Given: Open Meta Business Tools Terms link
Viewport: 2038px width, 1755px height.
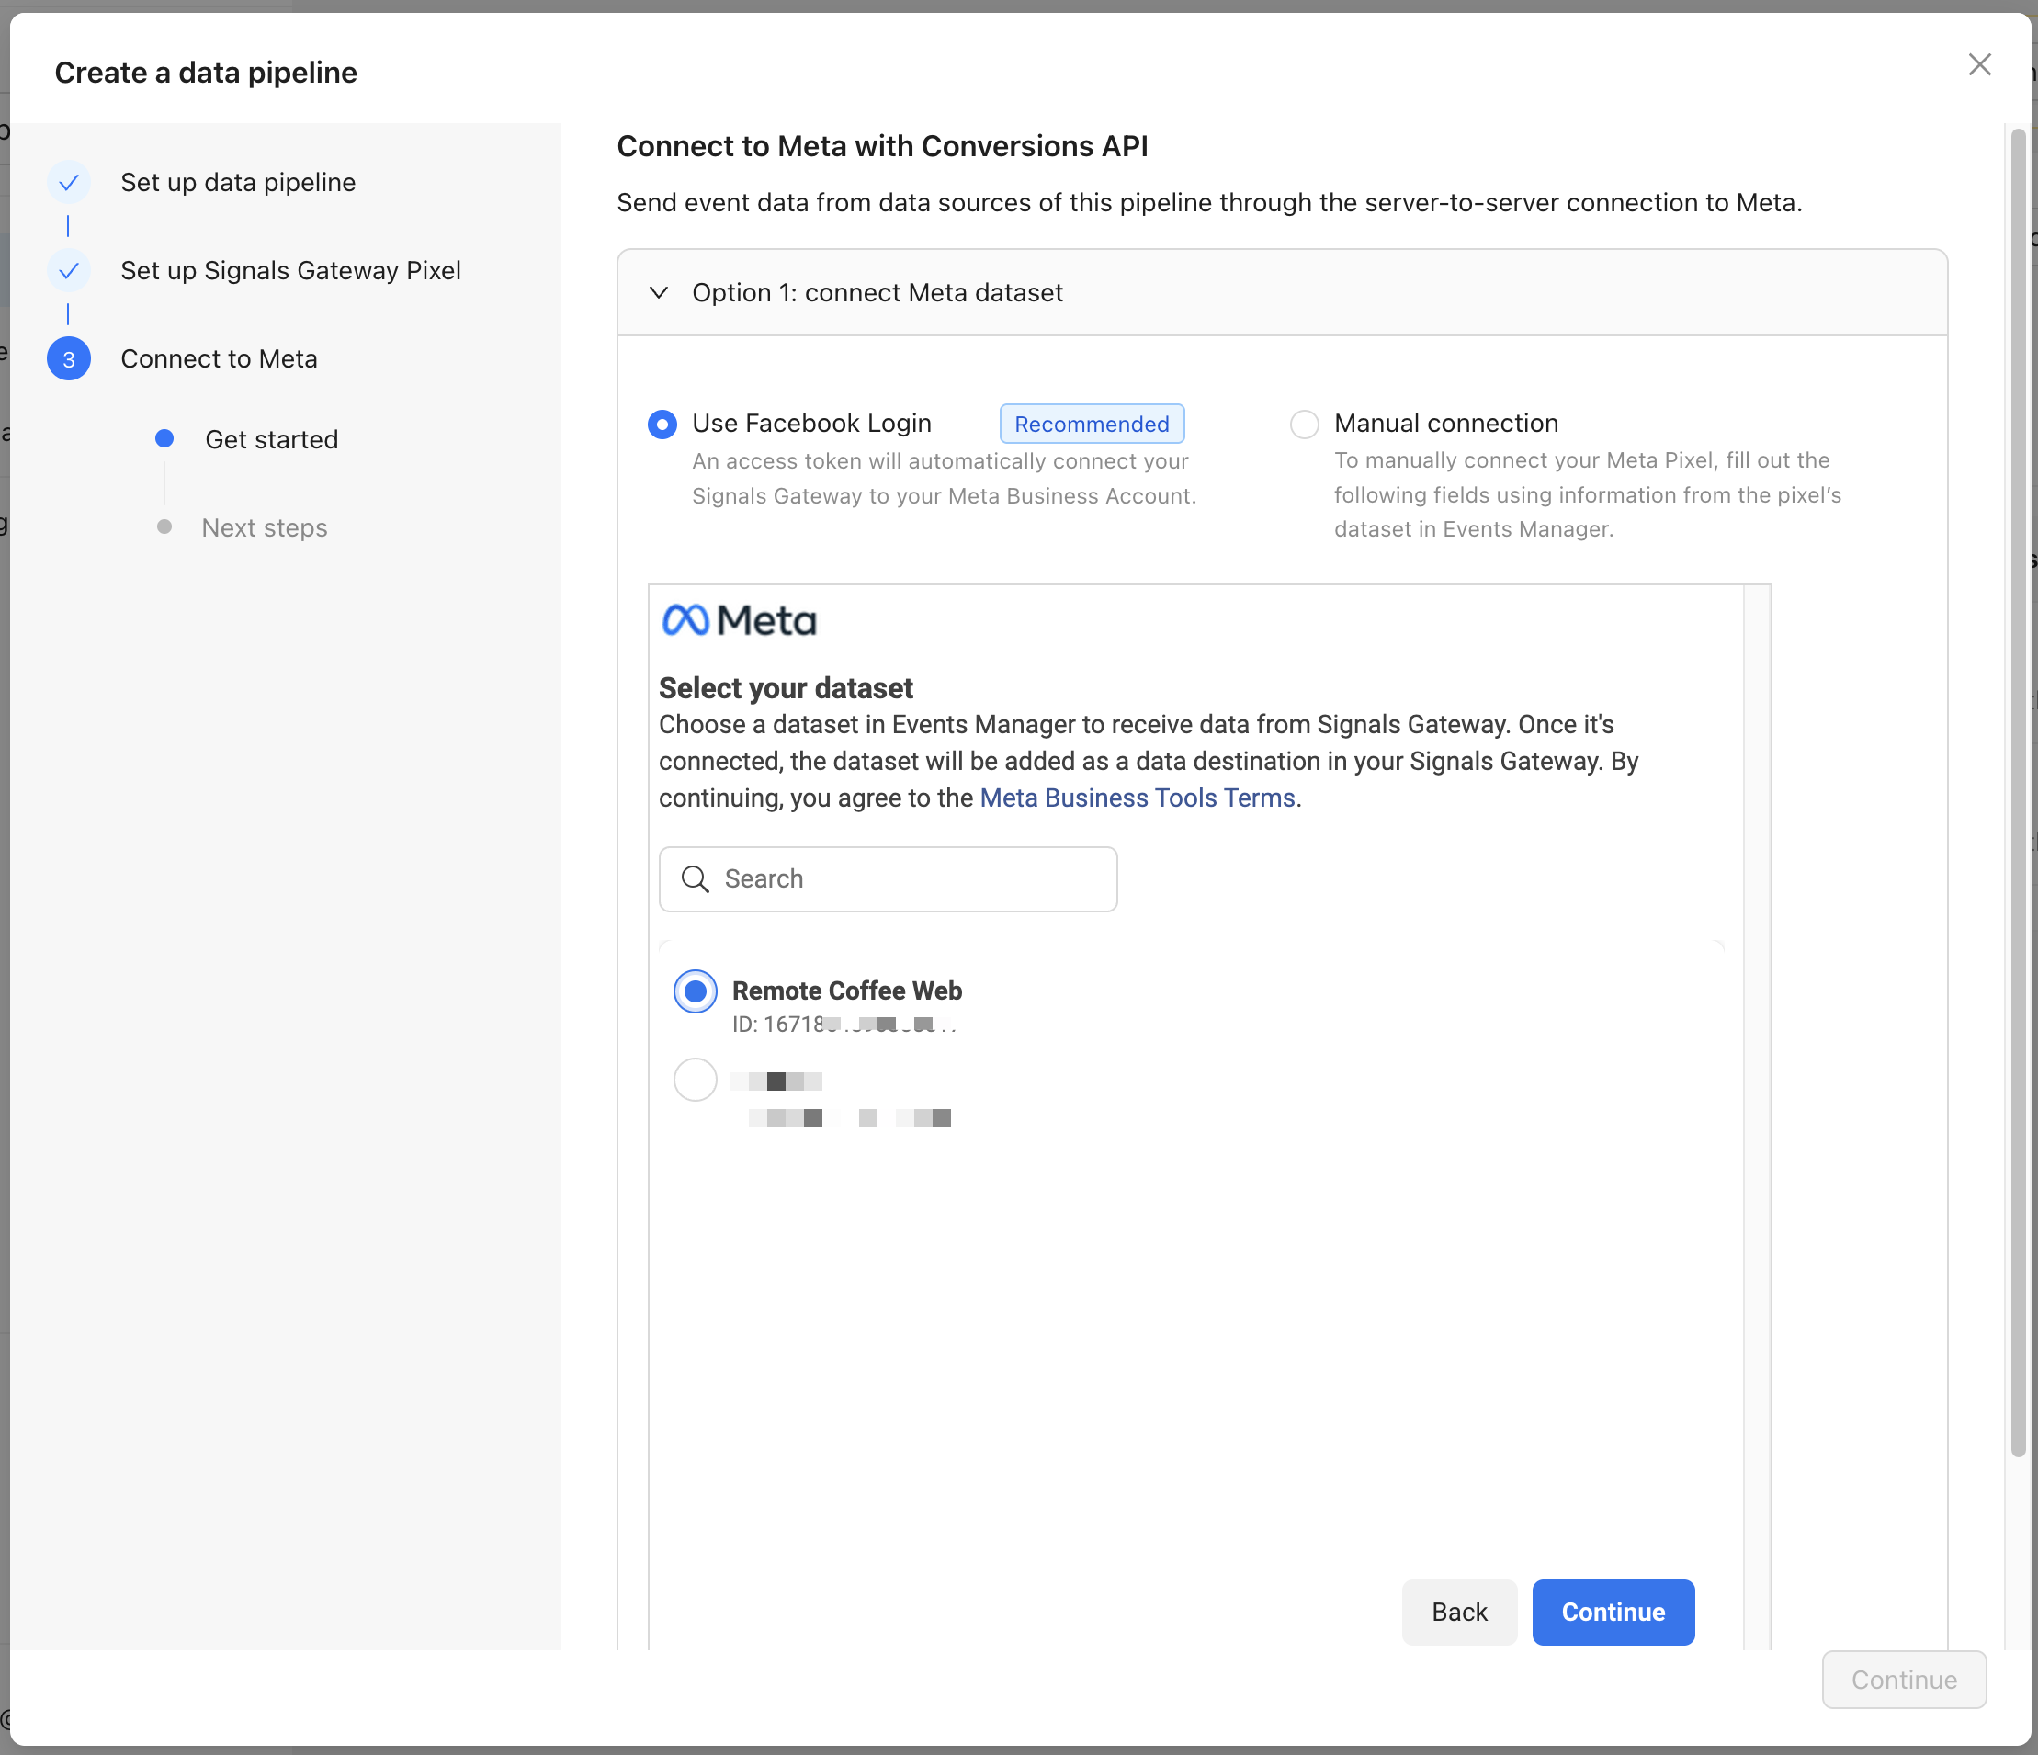Looking at the screenshot, I should [1137, 798].
